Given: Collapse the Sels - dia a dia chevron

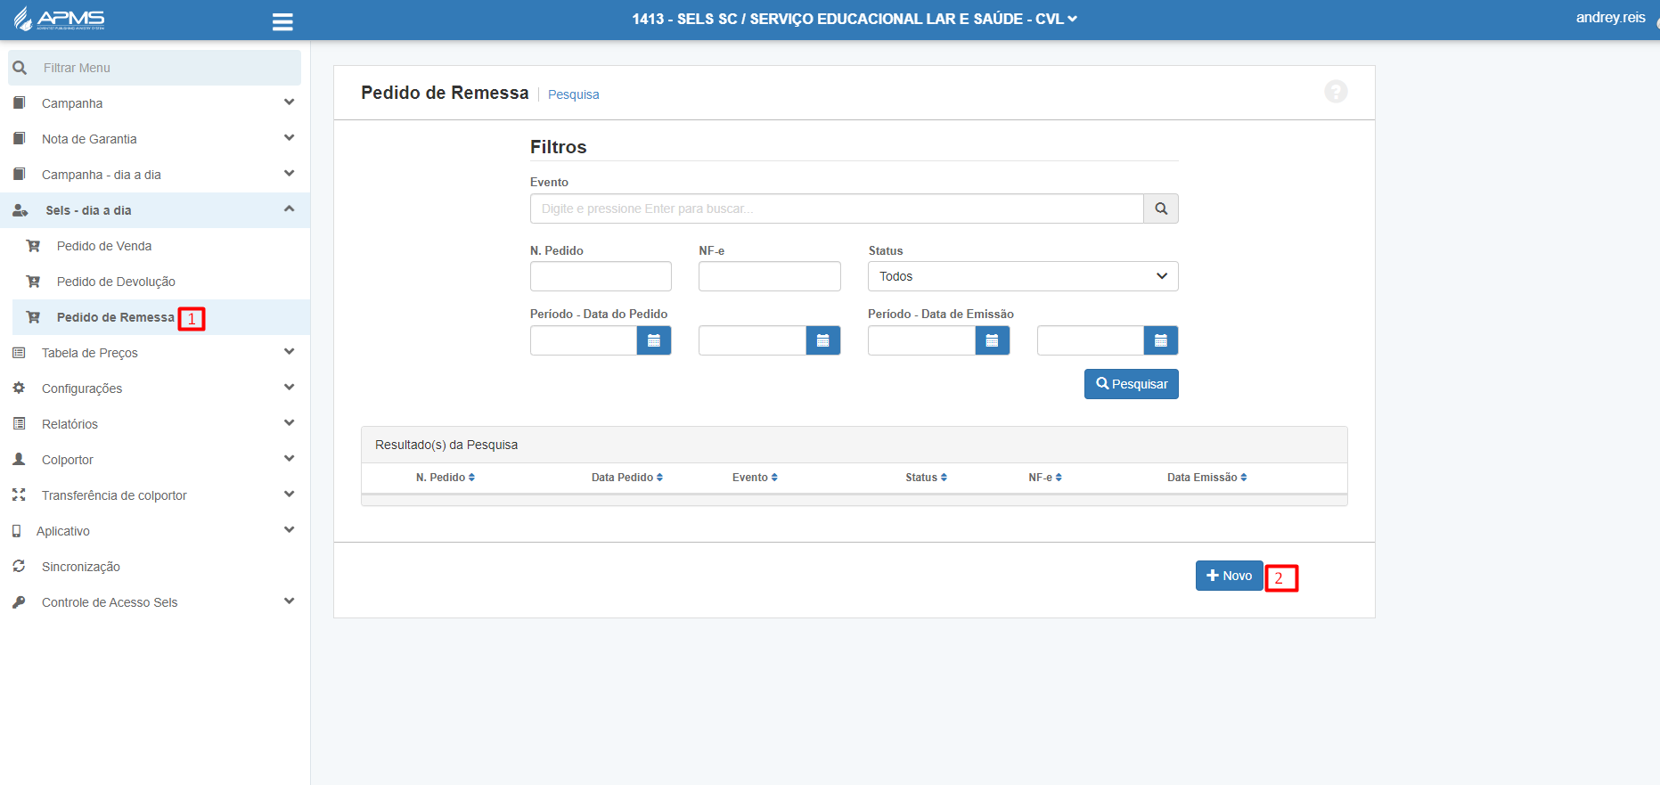Looking at the screenshot, I should 289,209.
